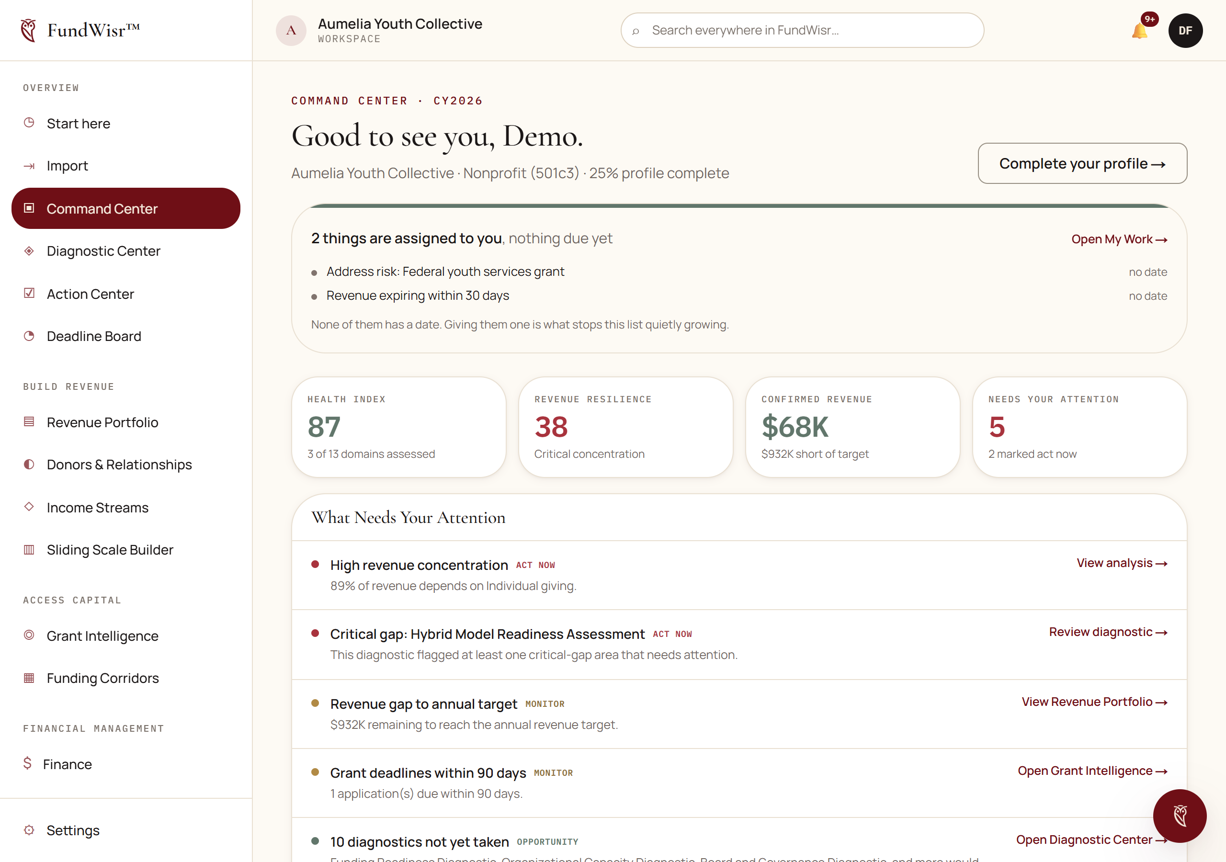Click the workspace avatar letter A
Image resolution: width=1226 pixels, height=862 pixels.
(291, 31)
